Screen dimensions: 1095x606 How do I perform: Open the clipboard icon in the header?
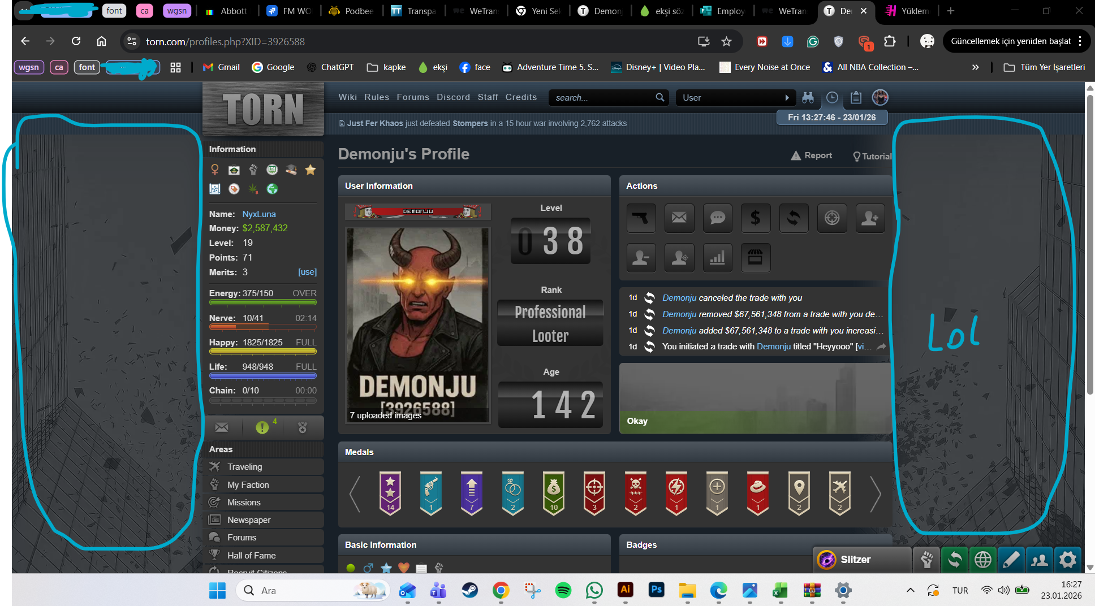point(856,98)
